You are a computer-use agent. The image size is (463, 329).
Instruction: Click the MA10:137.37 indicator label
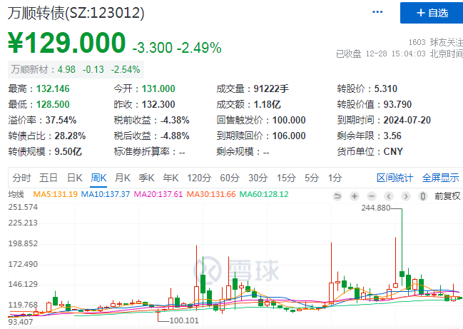106,194
